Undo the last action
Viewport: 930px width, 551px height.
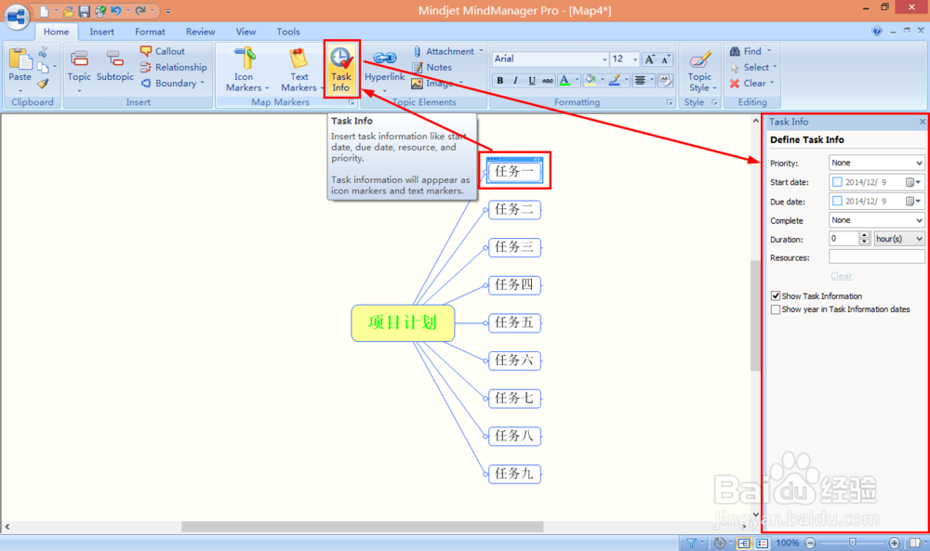pyautogui.click(x=115, y=10)
